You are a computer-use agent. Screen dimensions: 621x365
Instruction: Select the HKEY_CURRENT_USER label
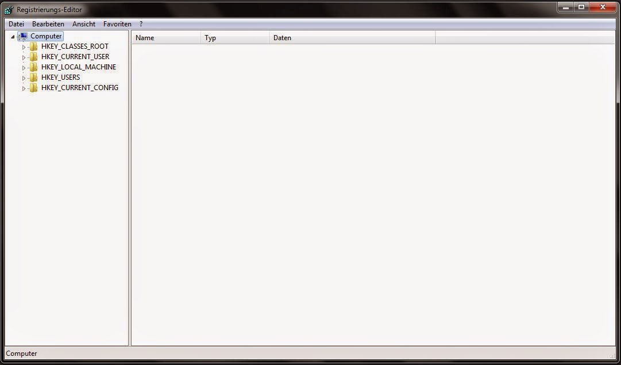click(75, 57)
